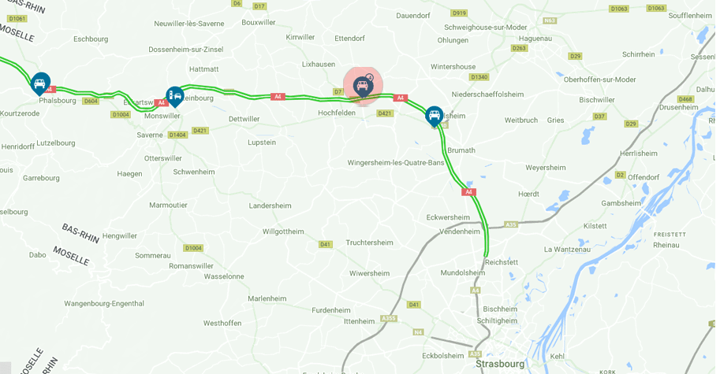Click the Strasbourg city label
The height and width of the screenshot is (374, 720).
[x=500, y=364]
